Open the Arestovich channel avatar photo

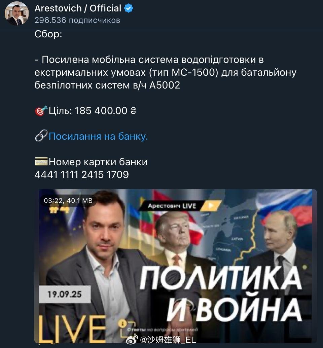click(x=17, y=13)
